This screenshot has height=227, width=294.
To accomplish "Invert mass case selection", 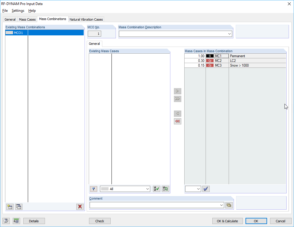I will point(165,189).
